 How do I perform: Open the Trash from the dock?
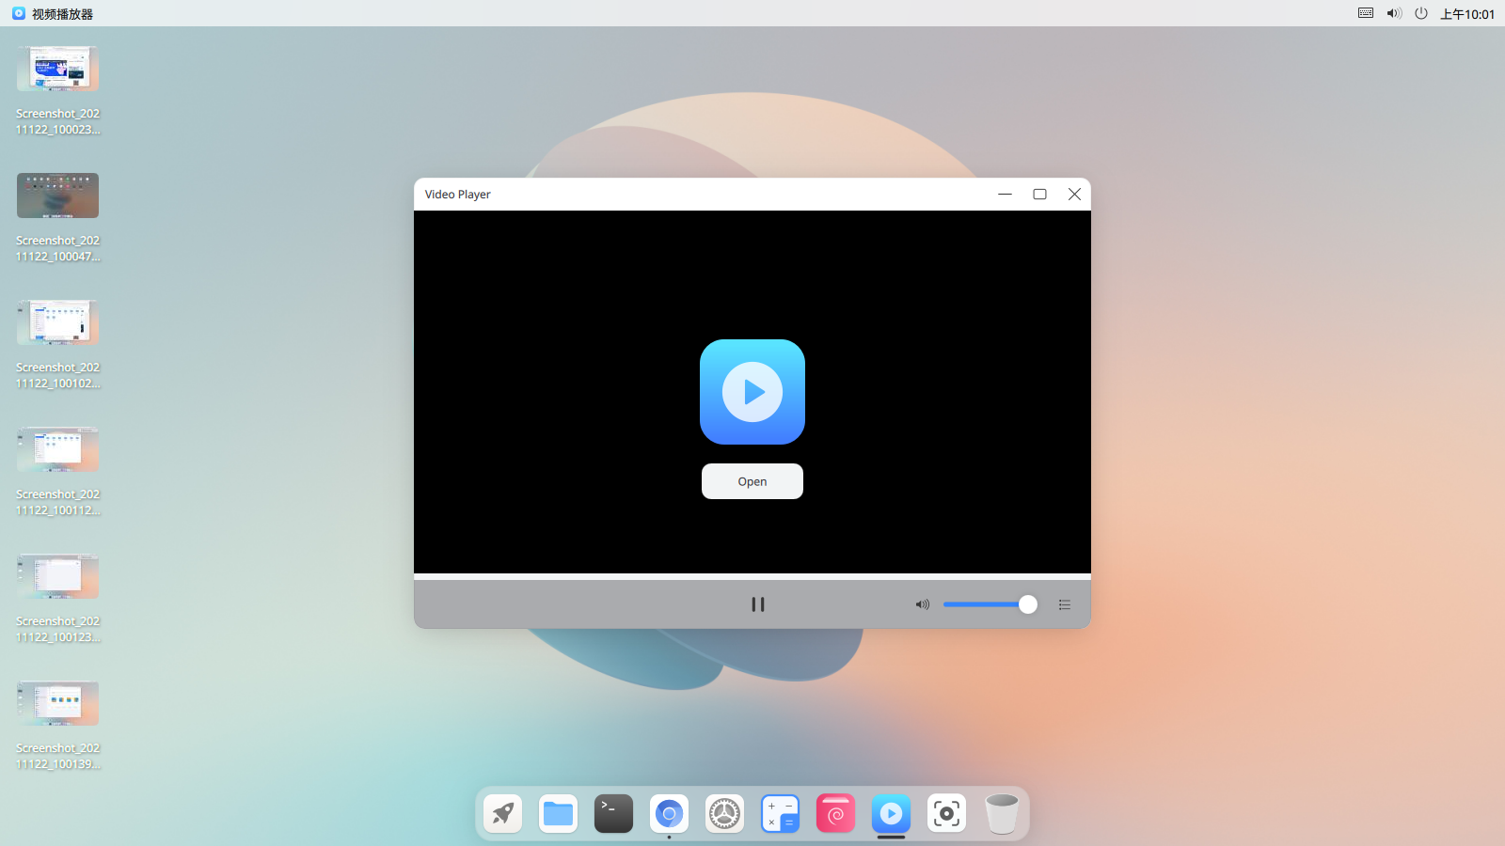coord(1002,813)
